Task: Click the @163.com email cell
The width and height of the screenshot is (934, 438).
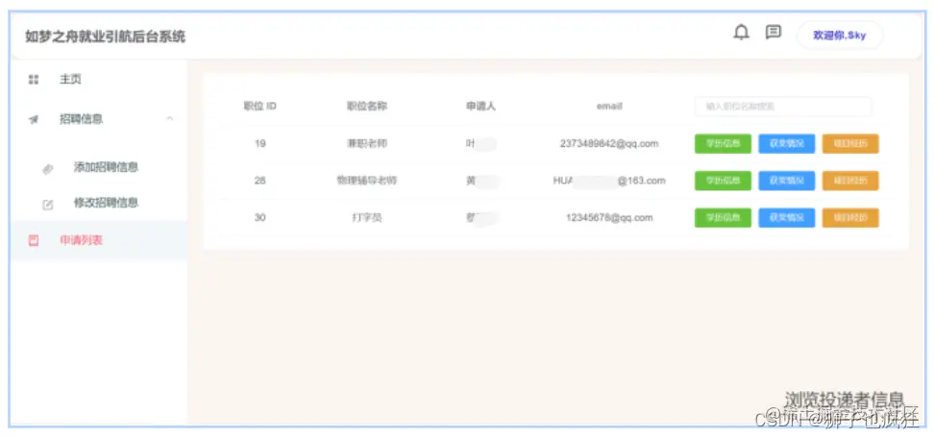Action: (609, 181)
